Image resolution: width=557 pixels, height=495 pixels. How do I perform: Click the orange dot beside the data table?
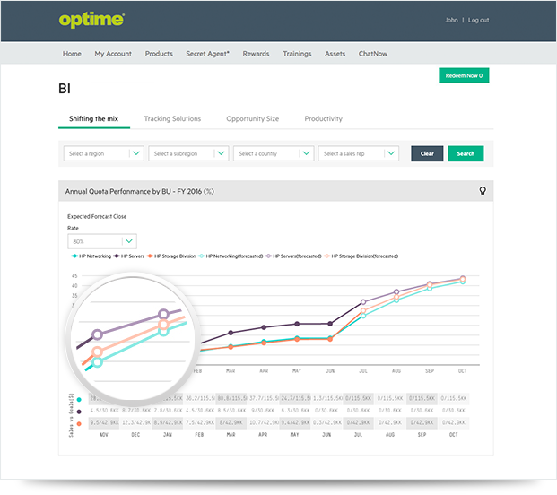coord(80,422)
